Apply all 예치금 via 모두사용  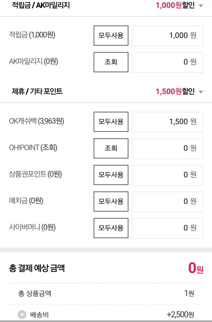(x=111, y=201)
